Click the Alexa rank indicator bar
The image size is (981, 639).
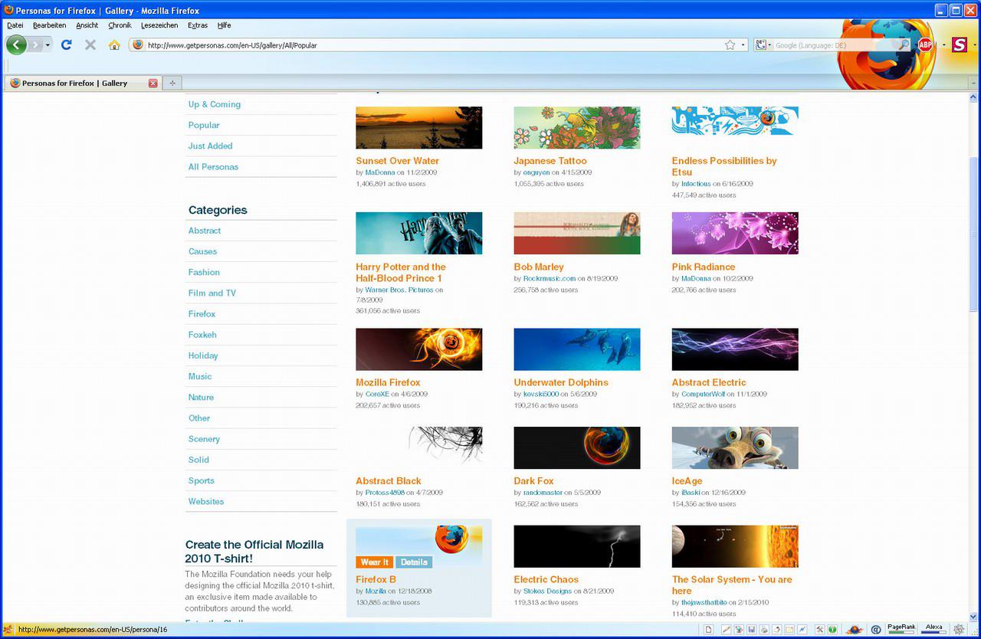click(x=933, y=630)
